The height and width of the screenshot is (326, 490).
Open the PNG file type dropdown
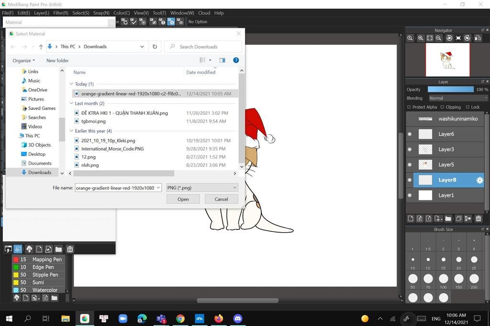click(202, 188)
